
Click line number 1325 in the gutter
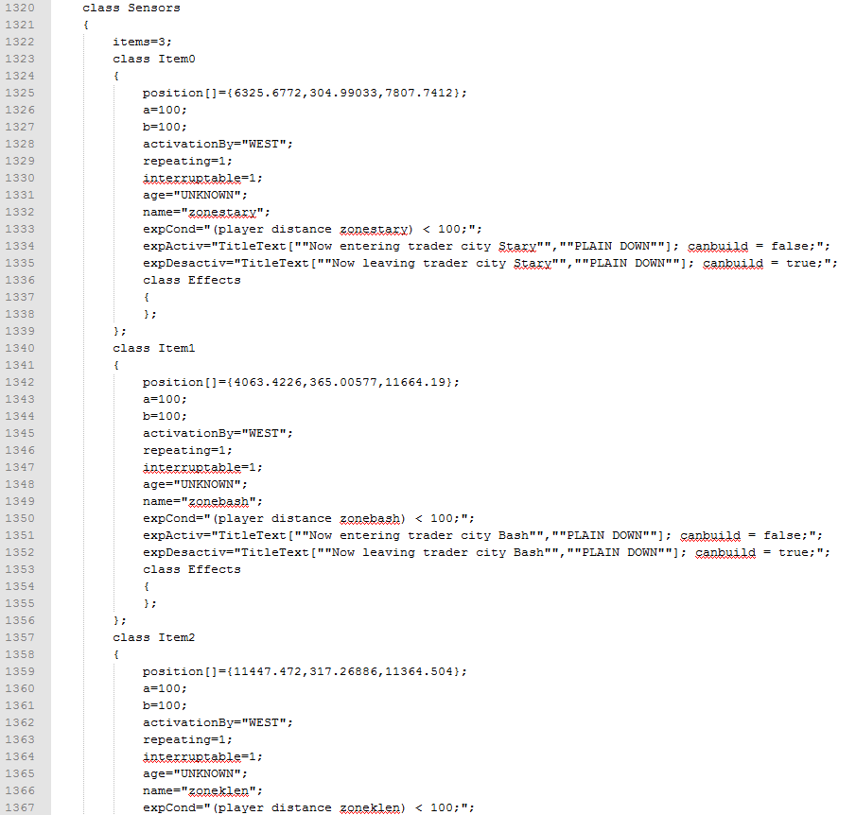pyautogui.click(x=20, y=94)
